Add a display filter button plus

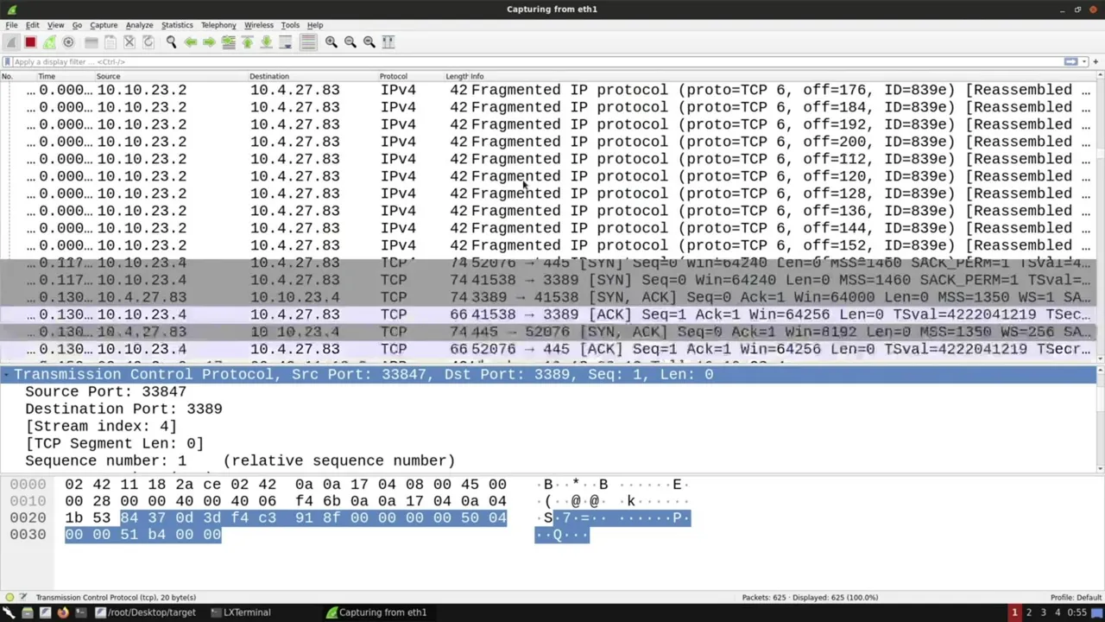pyautogui.click(x=1096, y=62)
